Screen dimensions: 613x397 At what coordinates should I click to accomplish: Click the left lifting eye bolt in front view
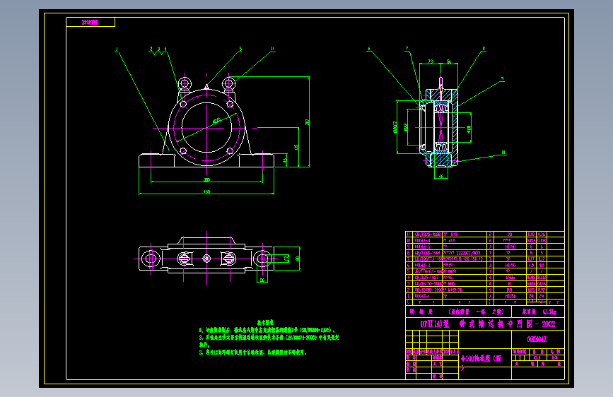tap(185, 83)
